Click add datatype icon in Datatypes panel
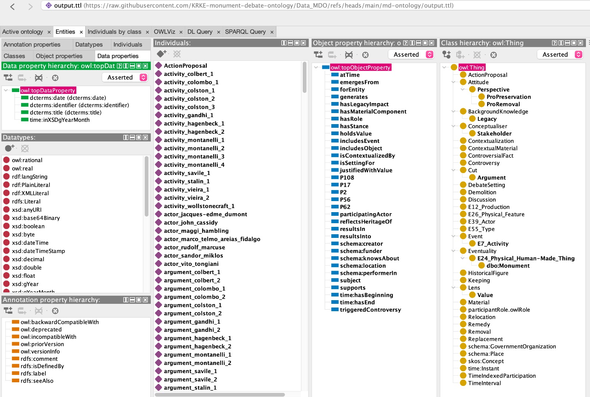Image resolution: width=590 pixels, height=397 pixels. 10,148
